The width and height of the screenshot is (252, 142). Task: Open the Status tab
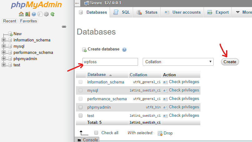click(x=147, y=12)
